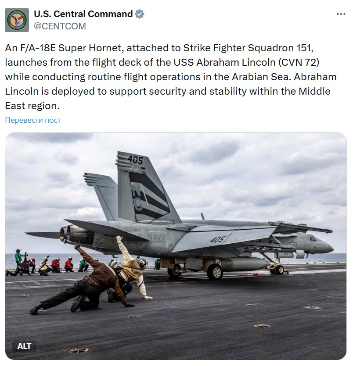
Task: Click the 405 number on the wing flap
Action: [x=218, y=239]
